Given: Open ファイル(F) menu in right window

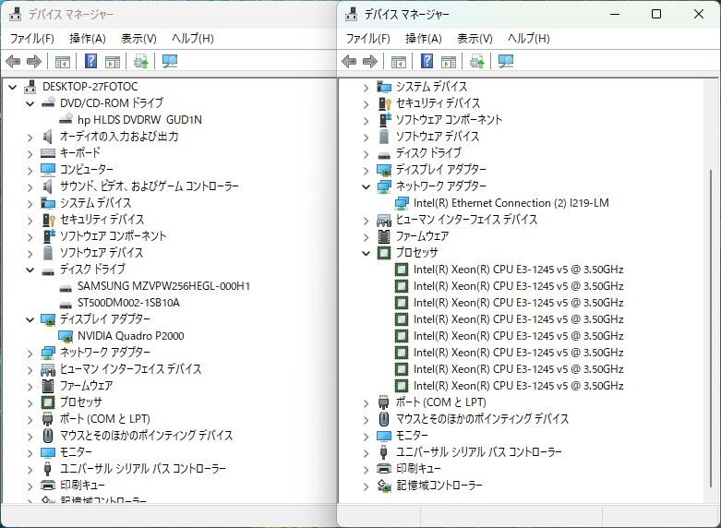Looking at the screenshot, I should click(367, 39).
